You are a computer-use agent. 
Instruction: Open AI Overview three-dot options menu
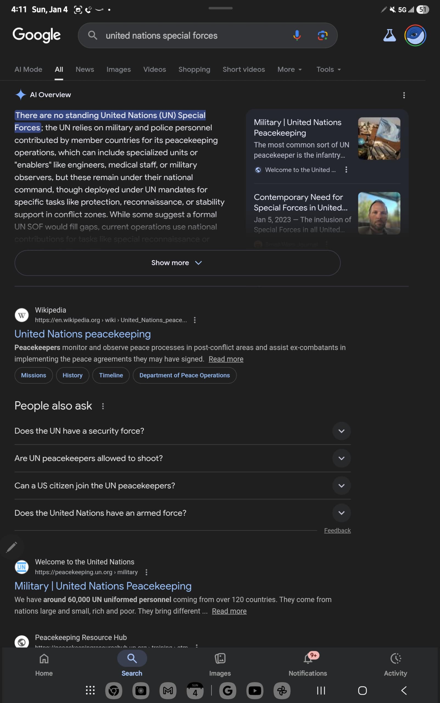tap(404, 95)
